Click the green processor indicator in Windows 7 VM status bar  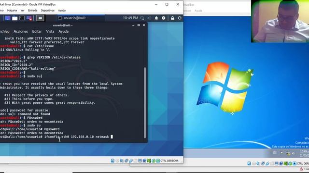(285, 163)
